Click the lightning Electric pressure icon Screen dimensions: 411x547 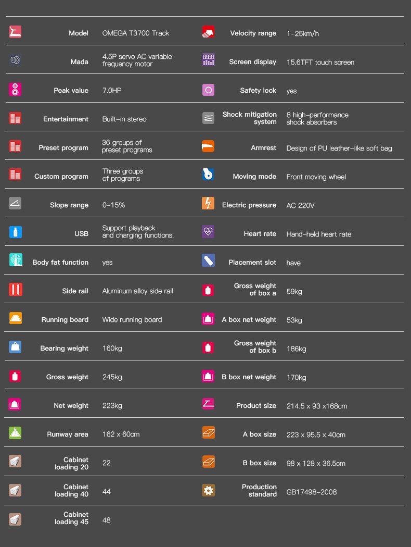pos(208,204)
